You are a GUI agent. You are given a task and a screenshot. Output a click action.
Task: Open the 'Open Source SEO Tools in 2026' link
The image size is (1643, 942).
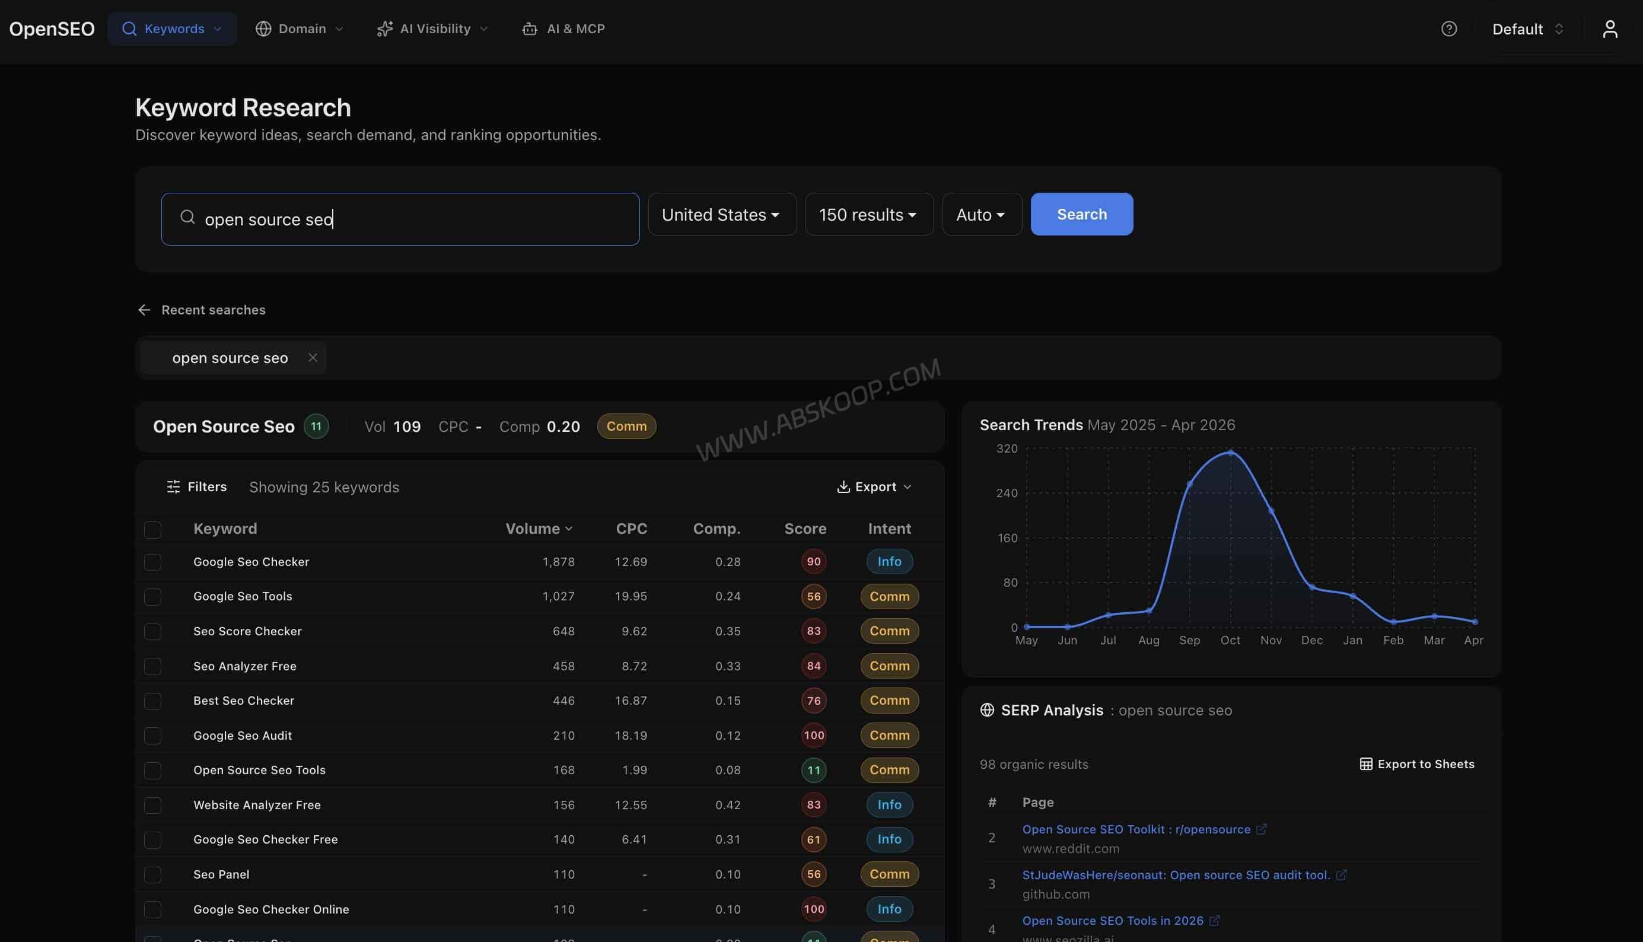(x=1113, y=920)
